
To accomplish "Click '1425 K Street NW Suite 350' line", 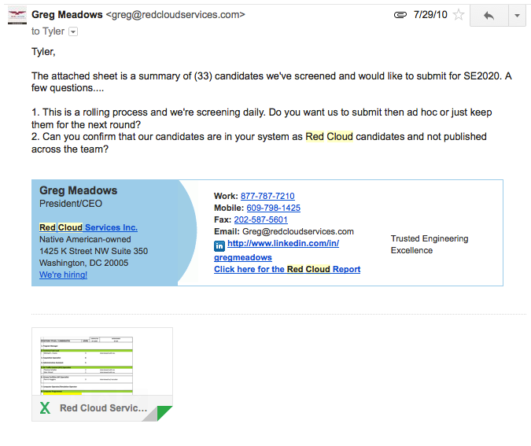I will tap(94, 251).
